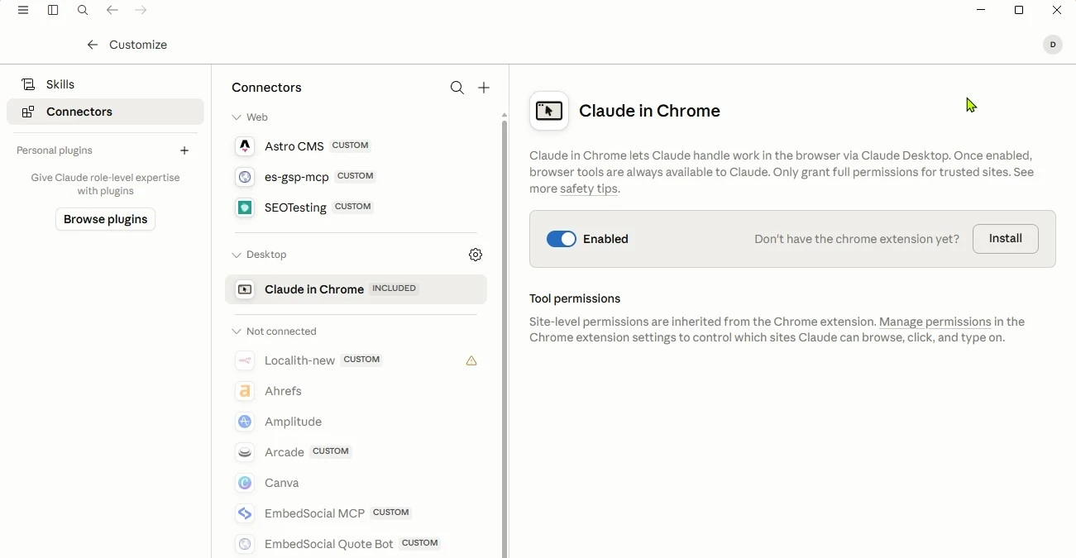Open the user avatar D
This screenshot has height=558, width=1076.
[1053, 45]
